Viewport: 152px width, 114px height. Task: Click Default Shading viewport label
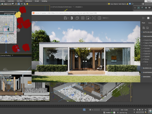pos(6,55)
